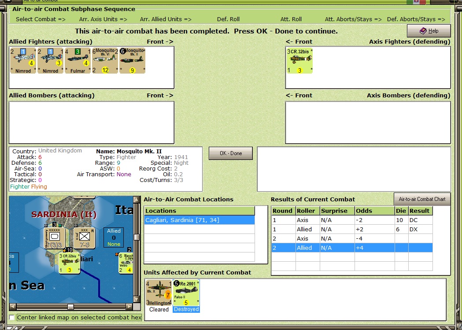Select round 1 Allied DX result row
The image size is (462, 330).
[352, 229]
